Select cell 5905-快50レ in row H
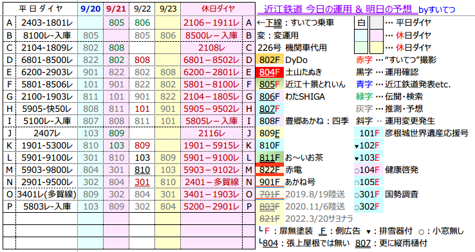Viewport: 475px width, 252px height. [x=47, y=109]
